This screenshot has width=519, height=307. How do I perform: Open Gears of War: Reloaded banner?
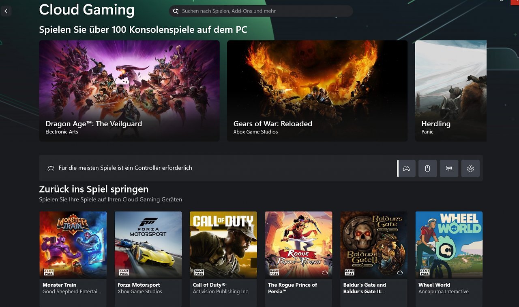tap(317, 91)
